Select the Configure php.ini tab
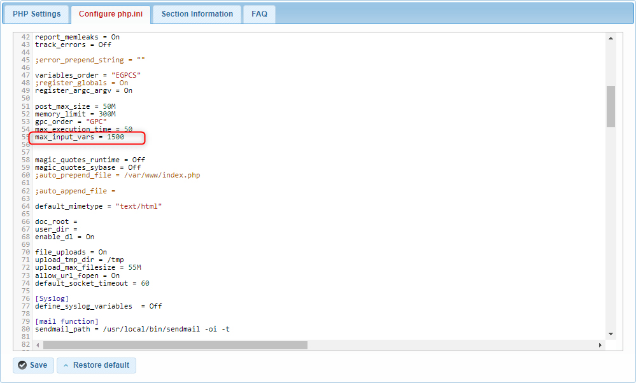The width and height of the screenshot is (636, 383). pos(110,14)
